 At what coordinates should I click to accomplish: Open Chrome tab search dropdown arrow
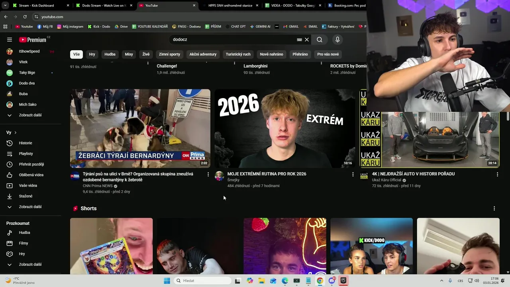5,6
